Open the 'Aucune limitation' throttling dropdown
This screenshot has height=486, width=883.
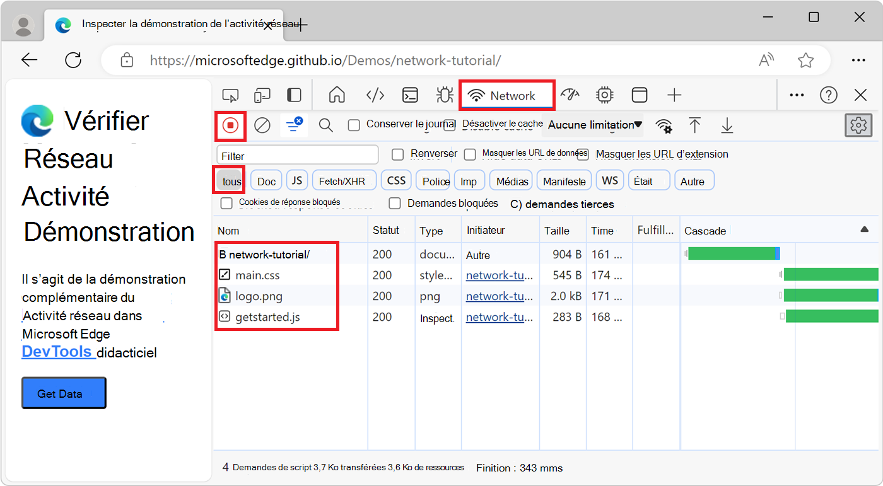coord(592,124)
